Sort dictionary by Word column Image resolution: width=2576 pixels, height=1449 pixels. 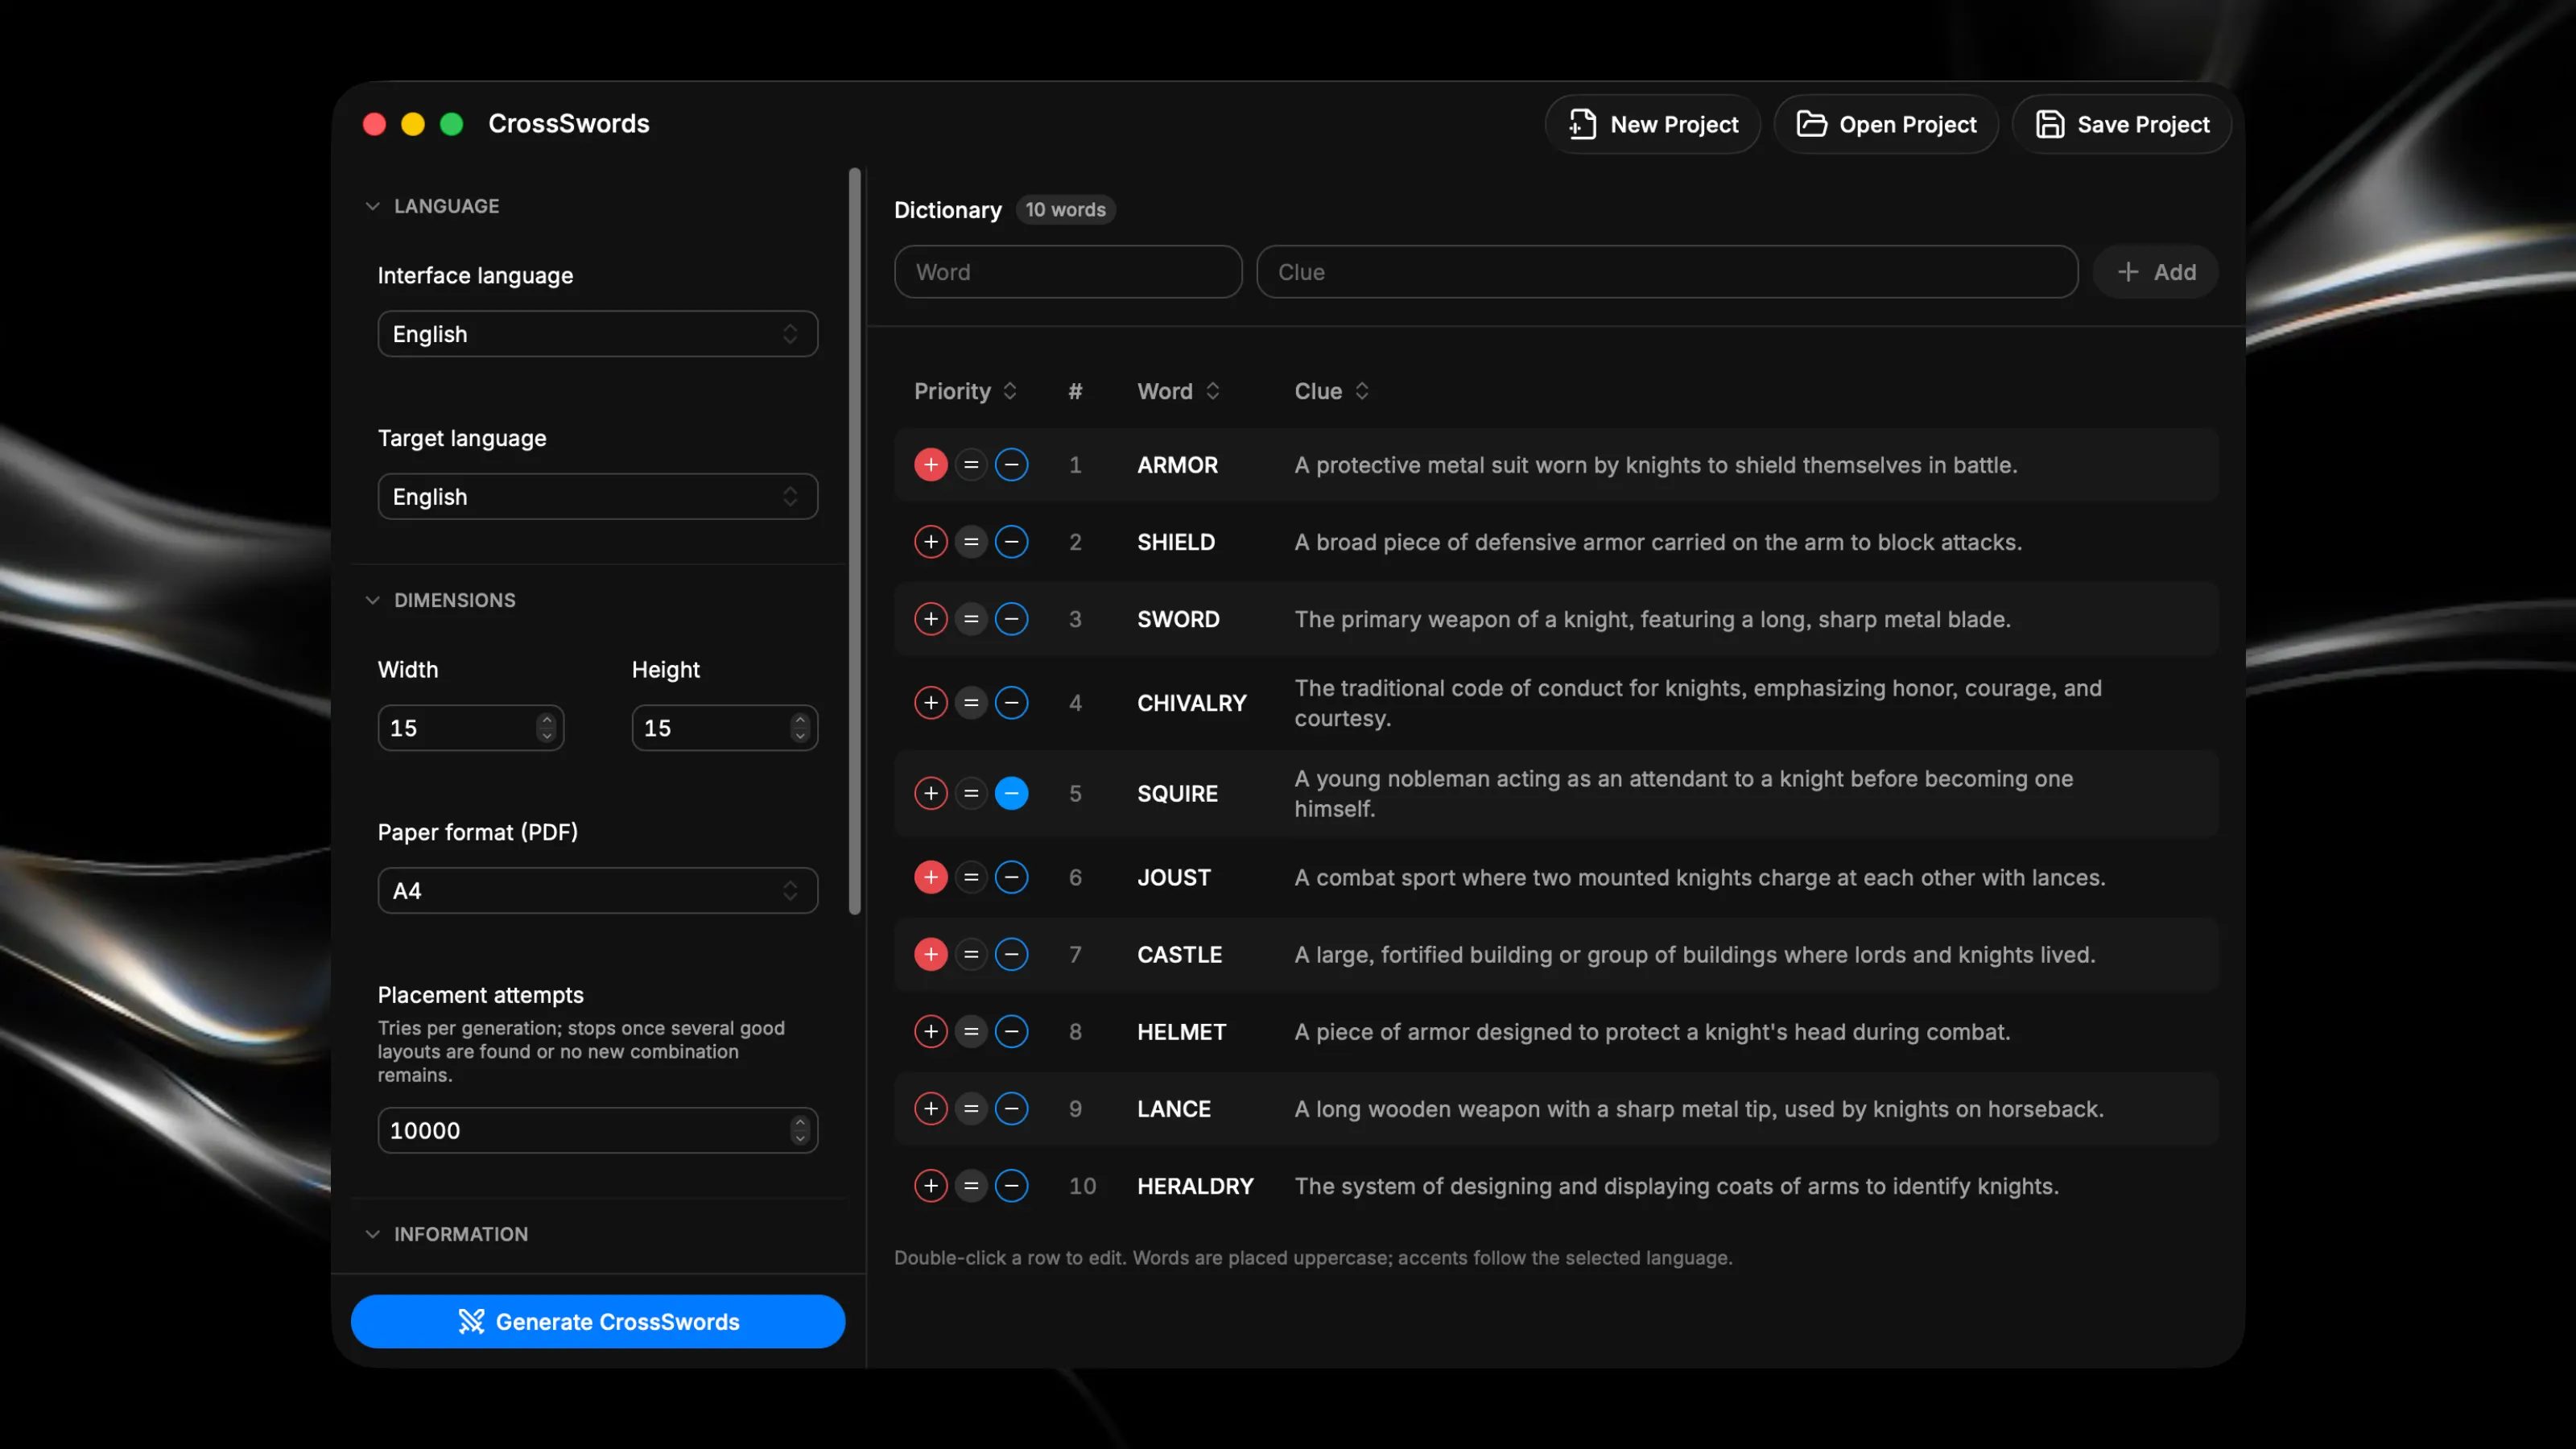1178,391
